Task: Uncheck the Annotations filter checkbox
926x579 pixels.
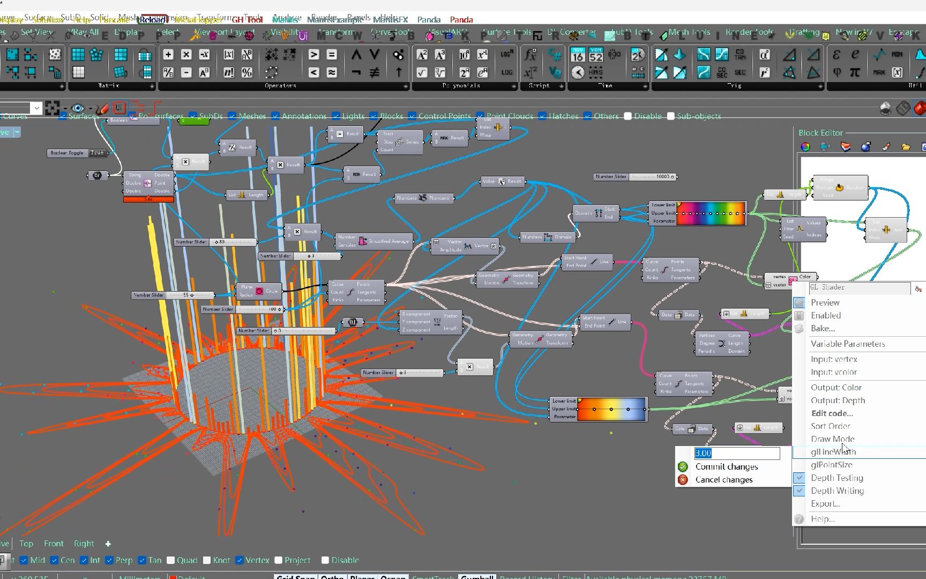Action: tap(275, 116)
